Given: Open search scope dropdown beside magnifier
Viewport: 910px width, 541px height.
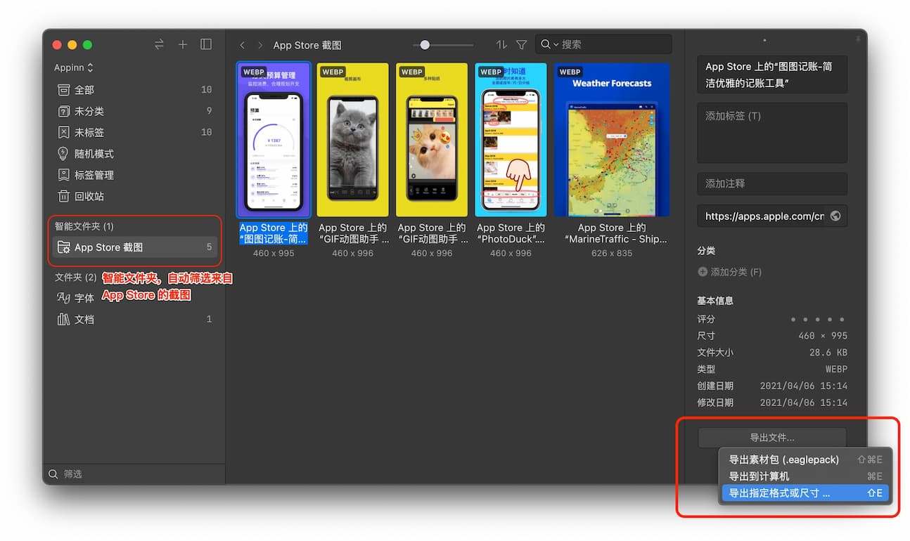Looking at the screenshot, I should [556, 44].
